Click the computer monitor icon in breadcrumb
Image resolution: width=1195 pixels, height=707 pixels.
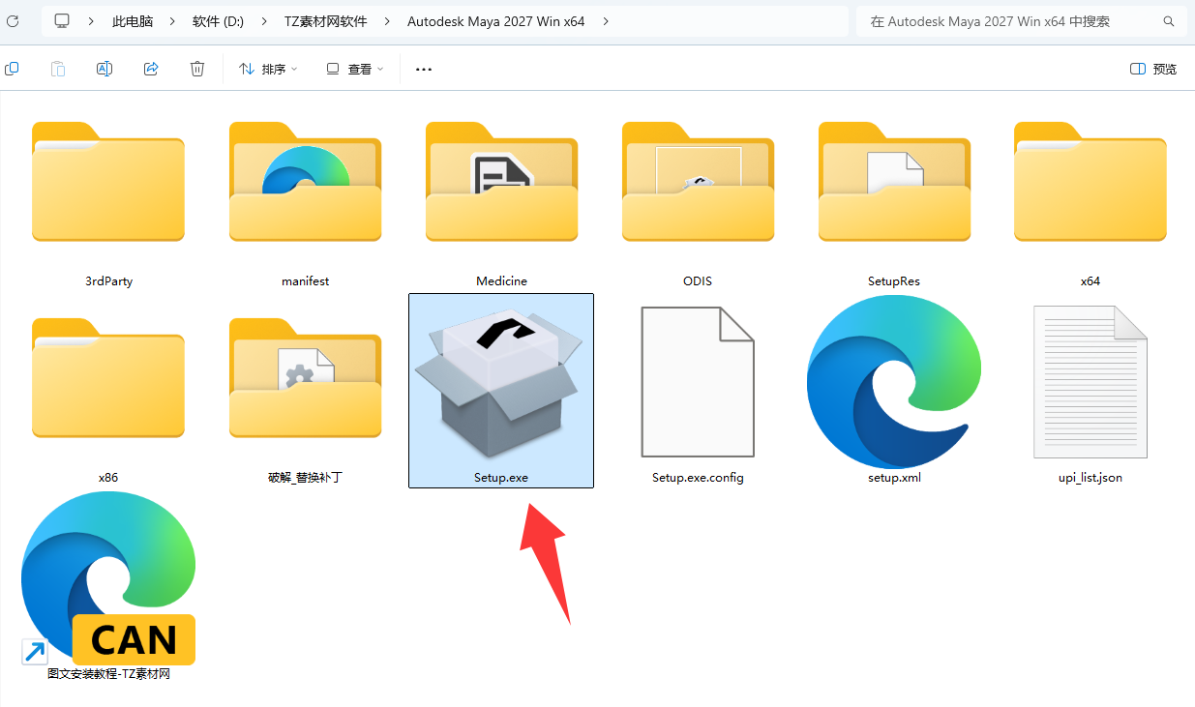tap(63, 20)
